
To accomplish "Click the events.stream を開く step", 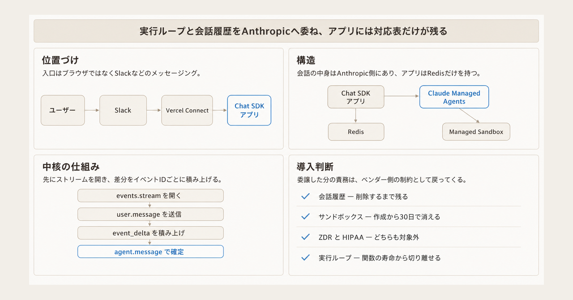I will pos(150,196).
